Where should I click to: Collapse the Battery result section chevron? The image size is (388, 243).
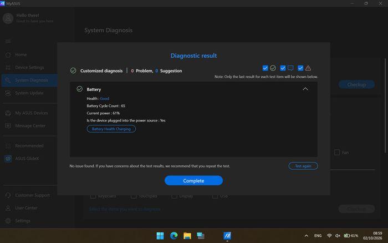pyautogui.click(x=305, y=89)
